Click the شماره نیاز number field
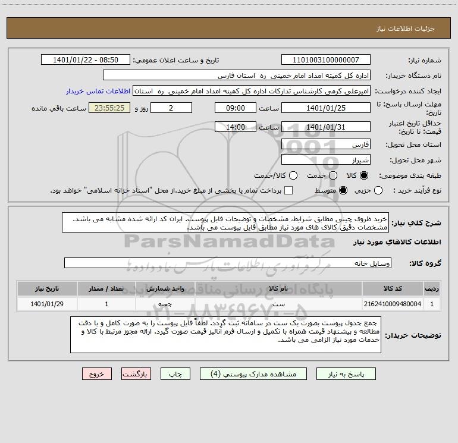Viewport: 458px width, 443px height. pos(326,59)
